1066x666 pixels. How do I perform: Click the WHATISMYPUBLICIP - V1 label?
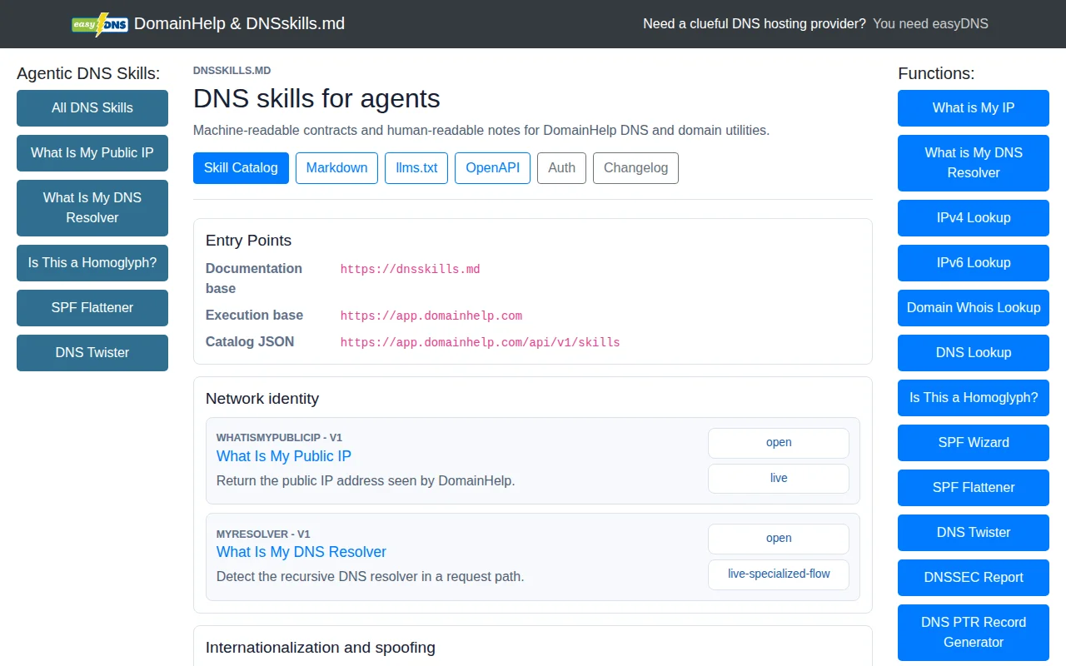pyautogui.click(x=279, y=438)
